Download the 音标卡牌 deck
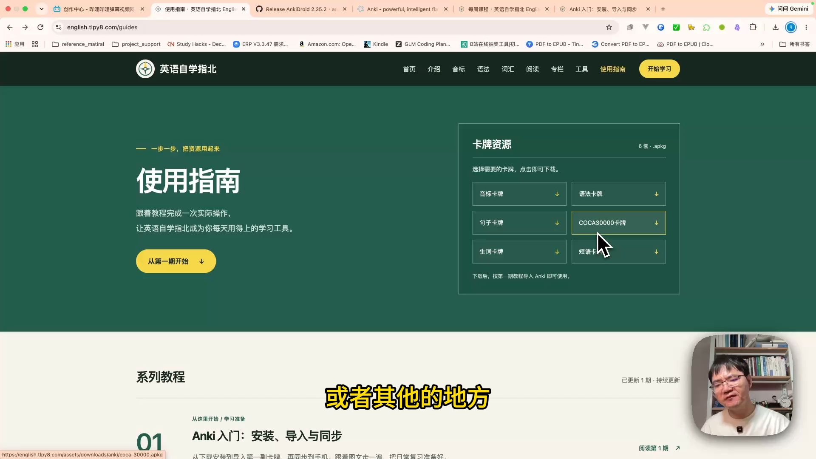Viewport: 816px width, 459px height. click(x=519, y=194)
